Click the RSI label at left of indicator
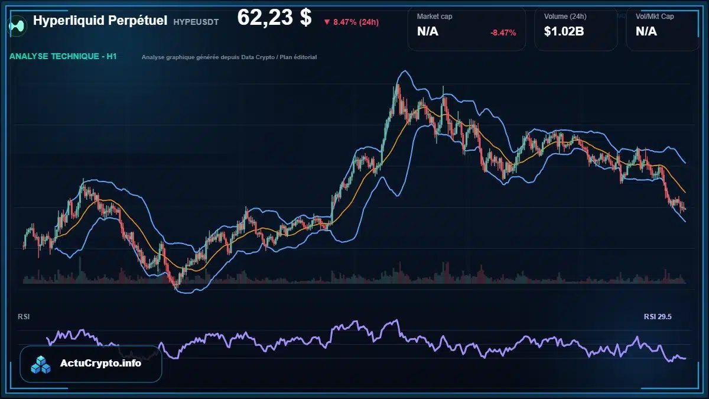709x399 pixels. 24,317
